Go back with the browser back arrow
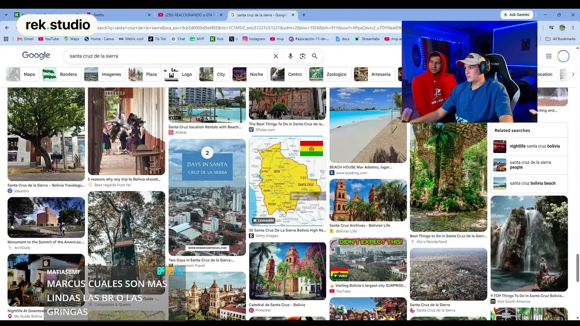The image size is (580, 326). click(7, 28)
